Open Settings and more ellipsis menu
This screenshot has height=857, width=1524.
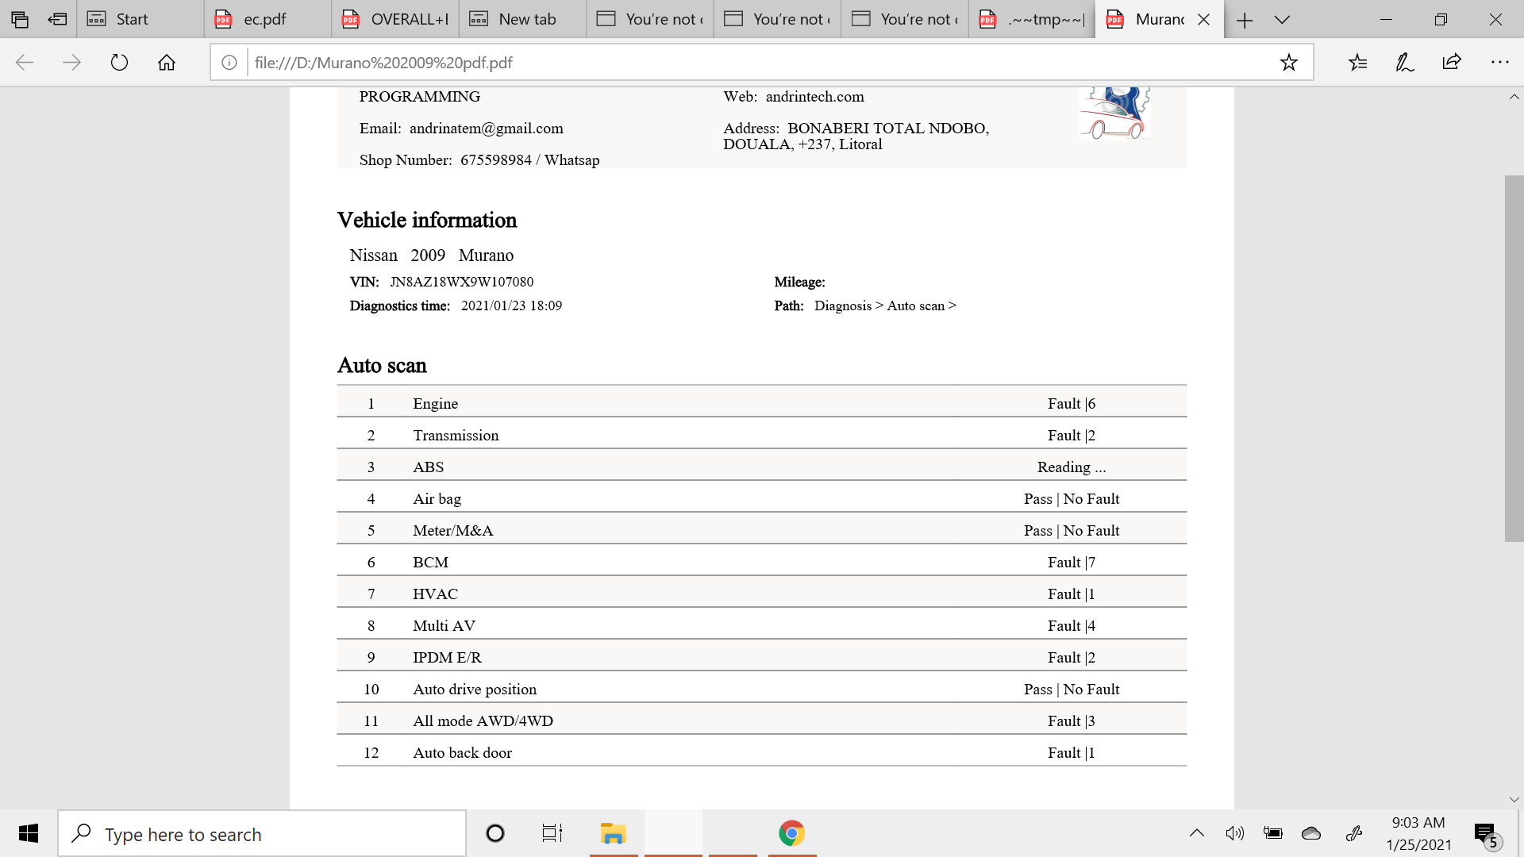1499,63
